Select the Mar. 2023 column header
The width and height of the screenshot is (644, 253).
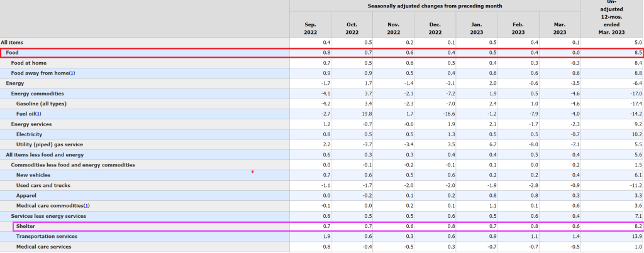click(558, 28)
